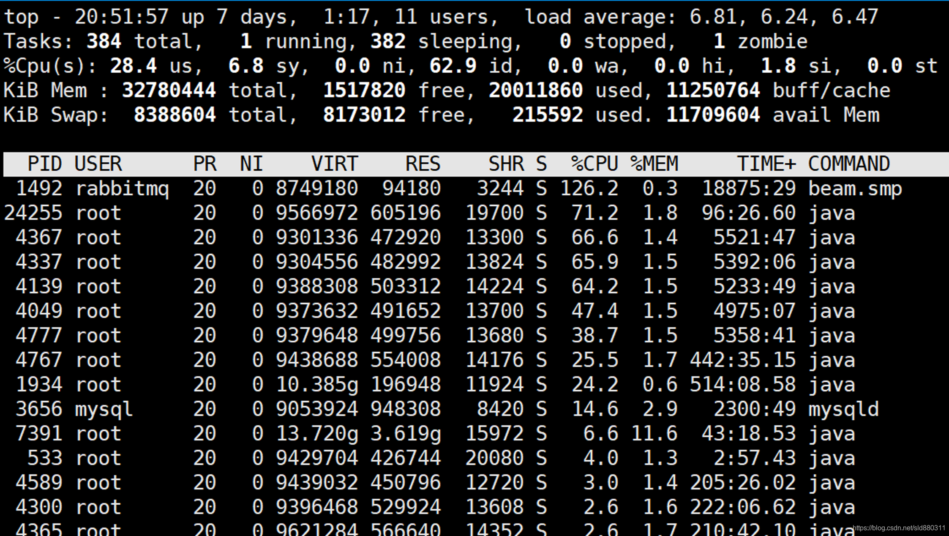Click VIRT value 10.385g
The image size is (949, 536).
click(317, 385)
